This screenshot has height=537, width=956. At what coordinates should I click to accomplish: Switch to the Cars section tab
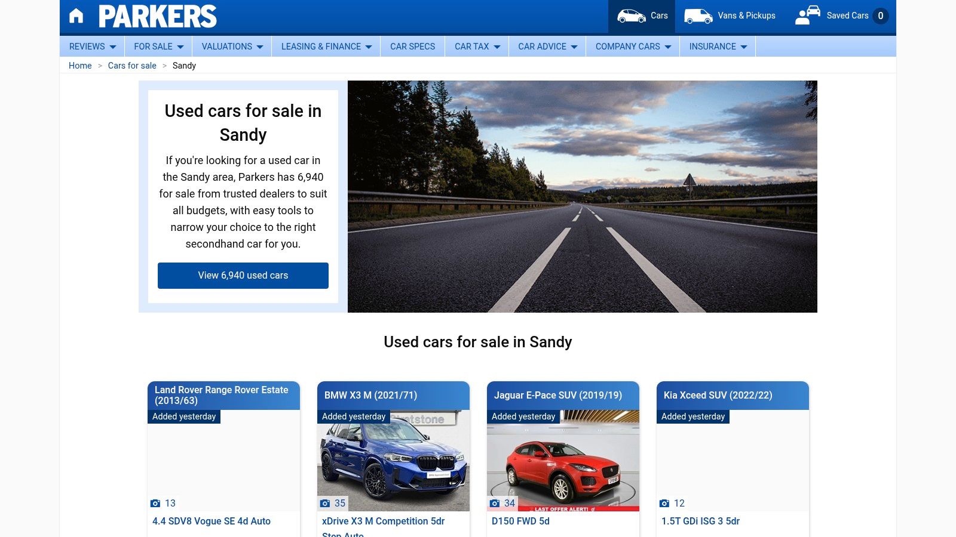pos(642,16)
